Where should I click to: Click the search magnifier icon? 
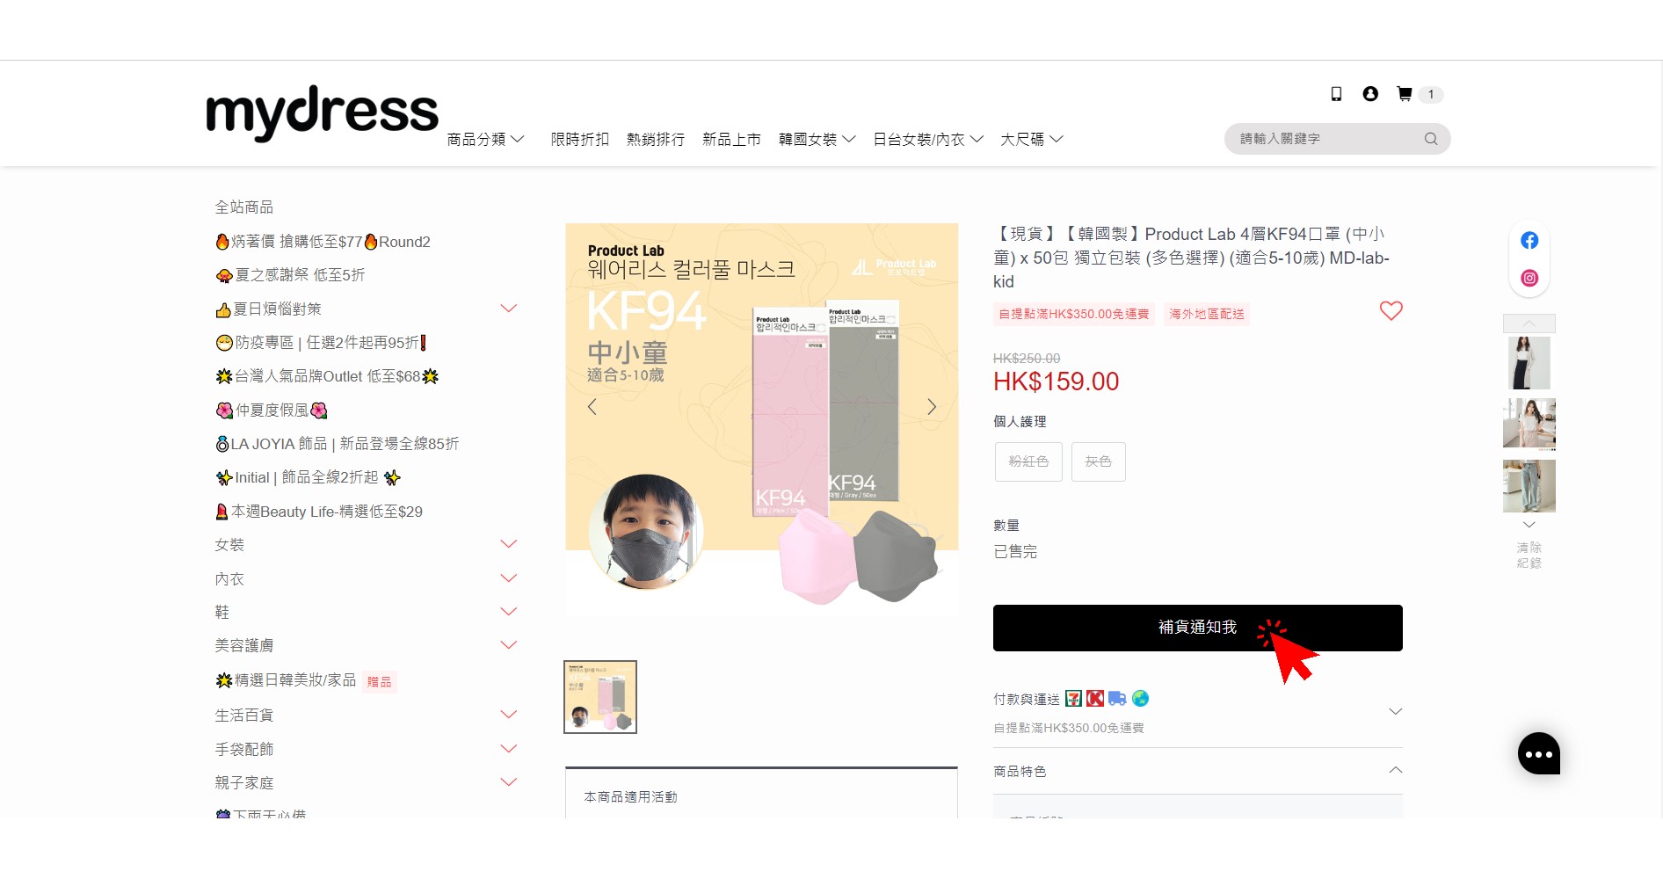1431,139
